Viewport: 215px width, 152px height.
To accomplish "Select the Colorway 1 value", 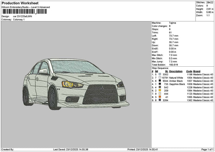I will coord(19,19).
